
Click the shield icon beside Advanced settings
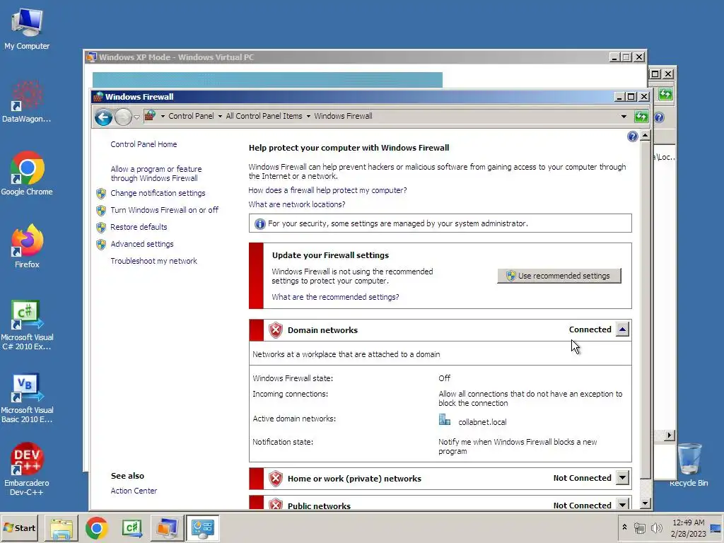(x=101, y=244)
